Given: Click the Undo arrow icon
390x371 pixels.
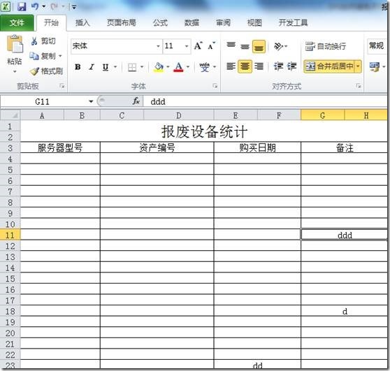Looking at the screenshot, I should coord(35,6).
